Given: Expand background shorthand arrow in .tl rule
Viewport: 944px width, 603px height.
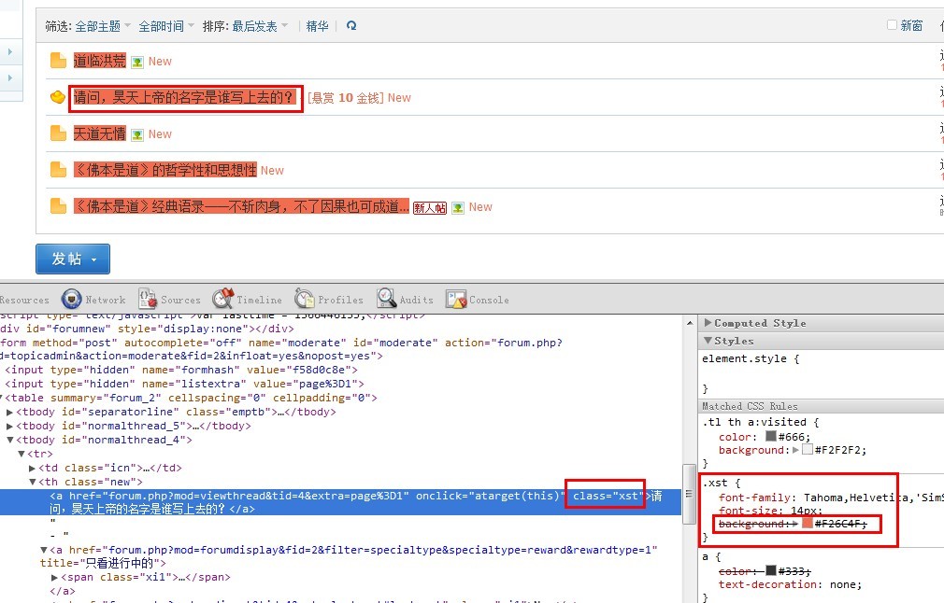Looking at the screenshot, I should [x=796, y=449].
